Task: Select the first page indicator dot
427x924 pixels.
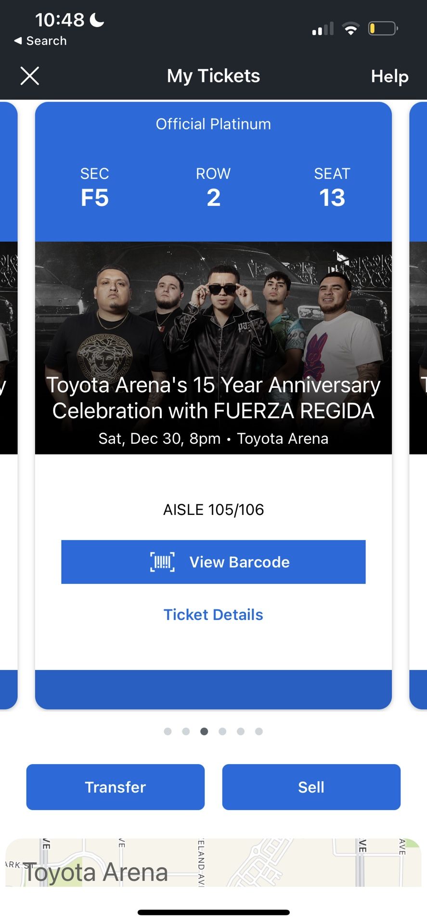Action: tap(168, 731)
